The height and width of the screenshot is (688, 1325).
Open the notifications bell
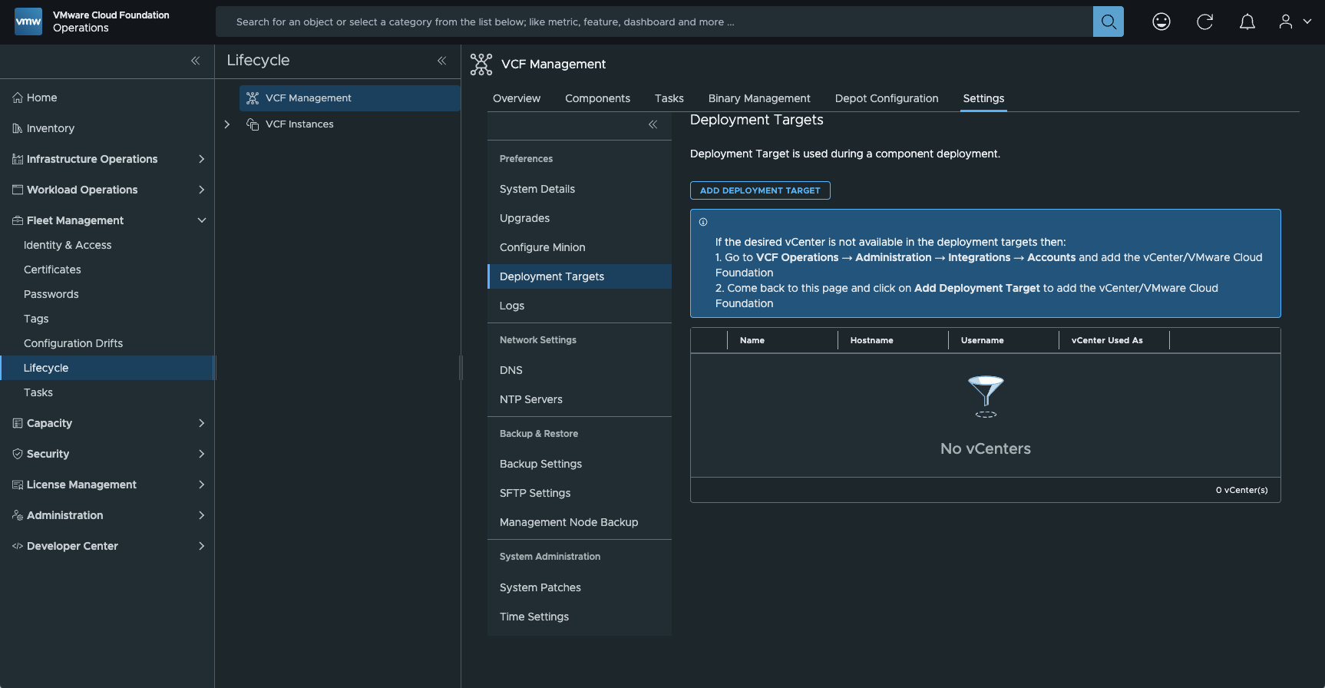[1247, 21]
